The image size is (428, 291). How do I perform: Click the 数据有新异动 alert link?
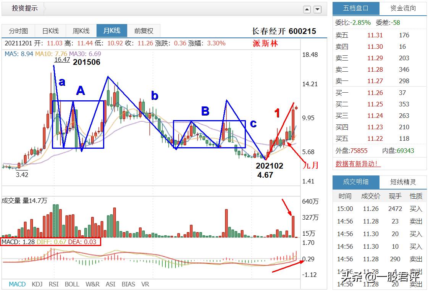[357, 163]
